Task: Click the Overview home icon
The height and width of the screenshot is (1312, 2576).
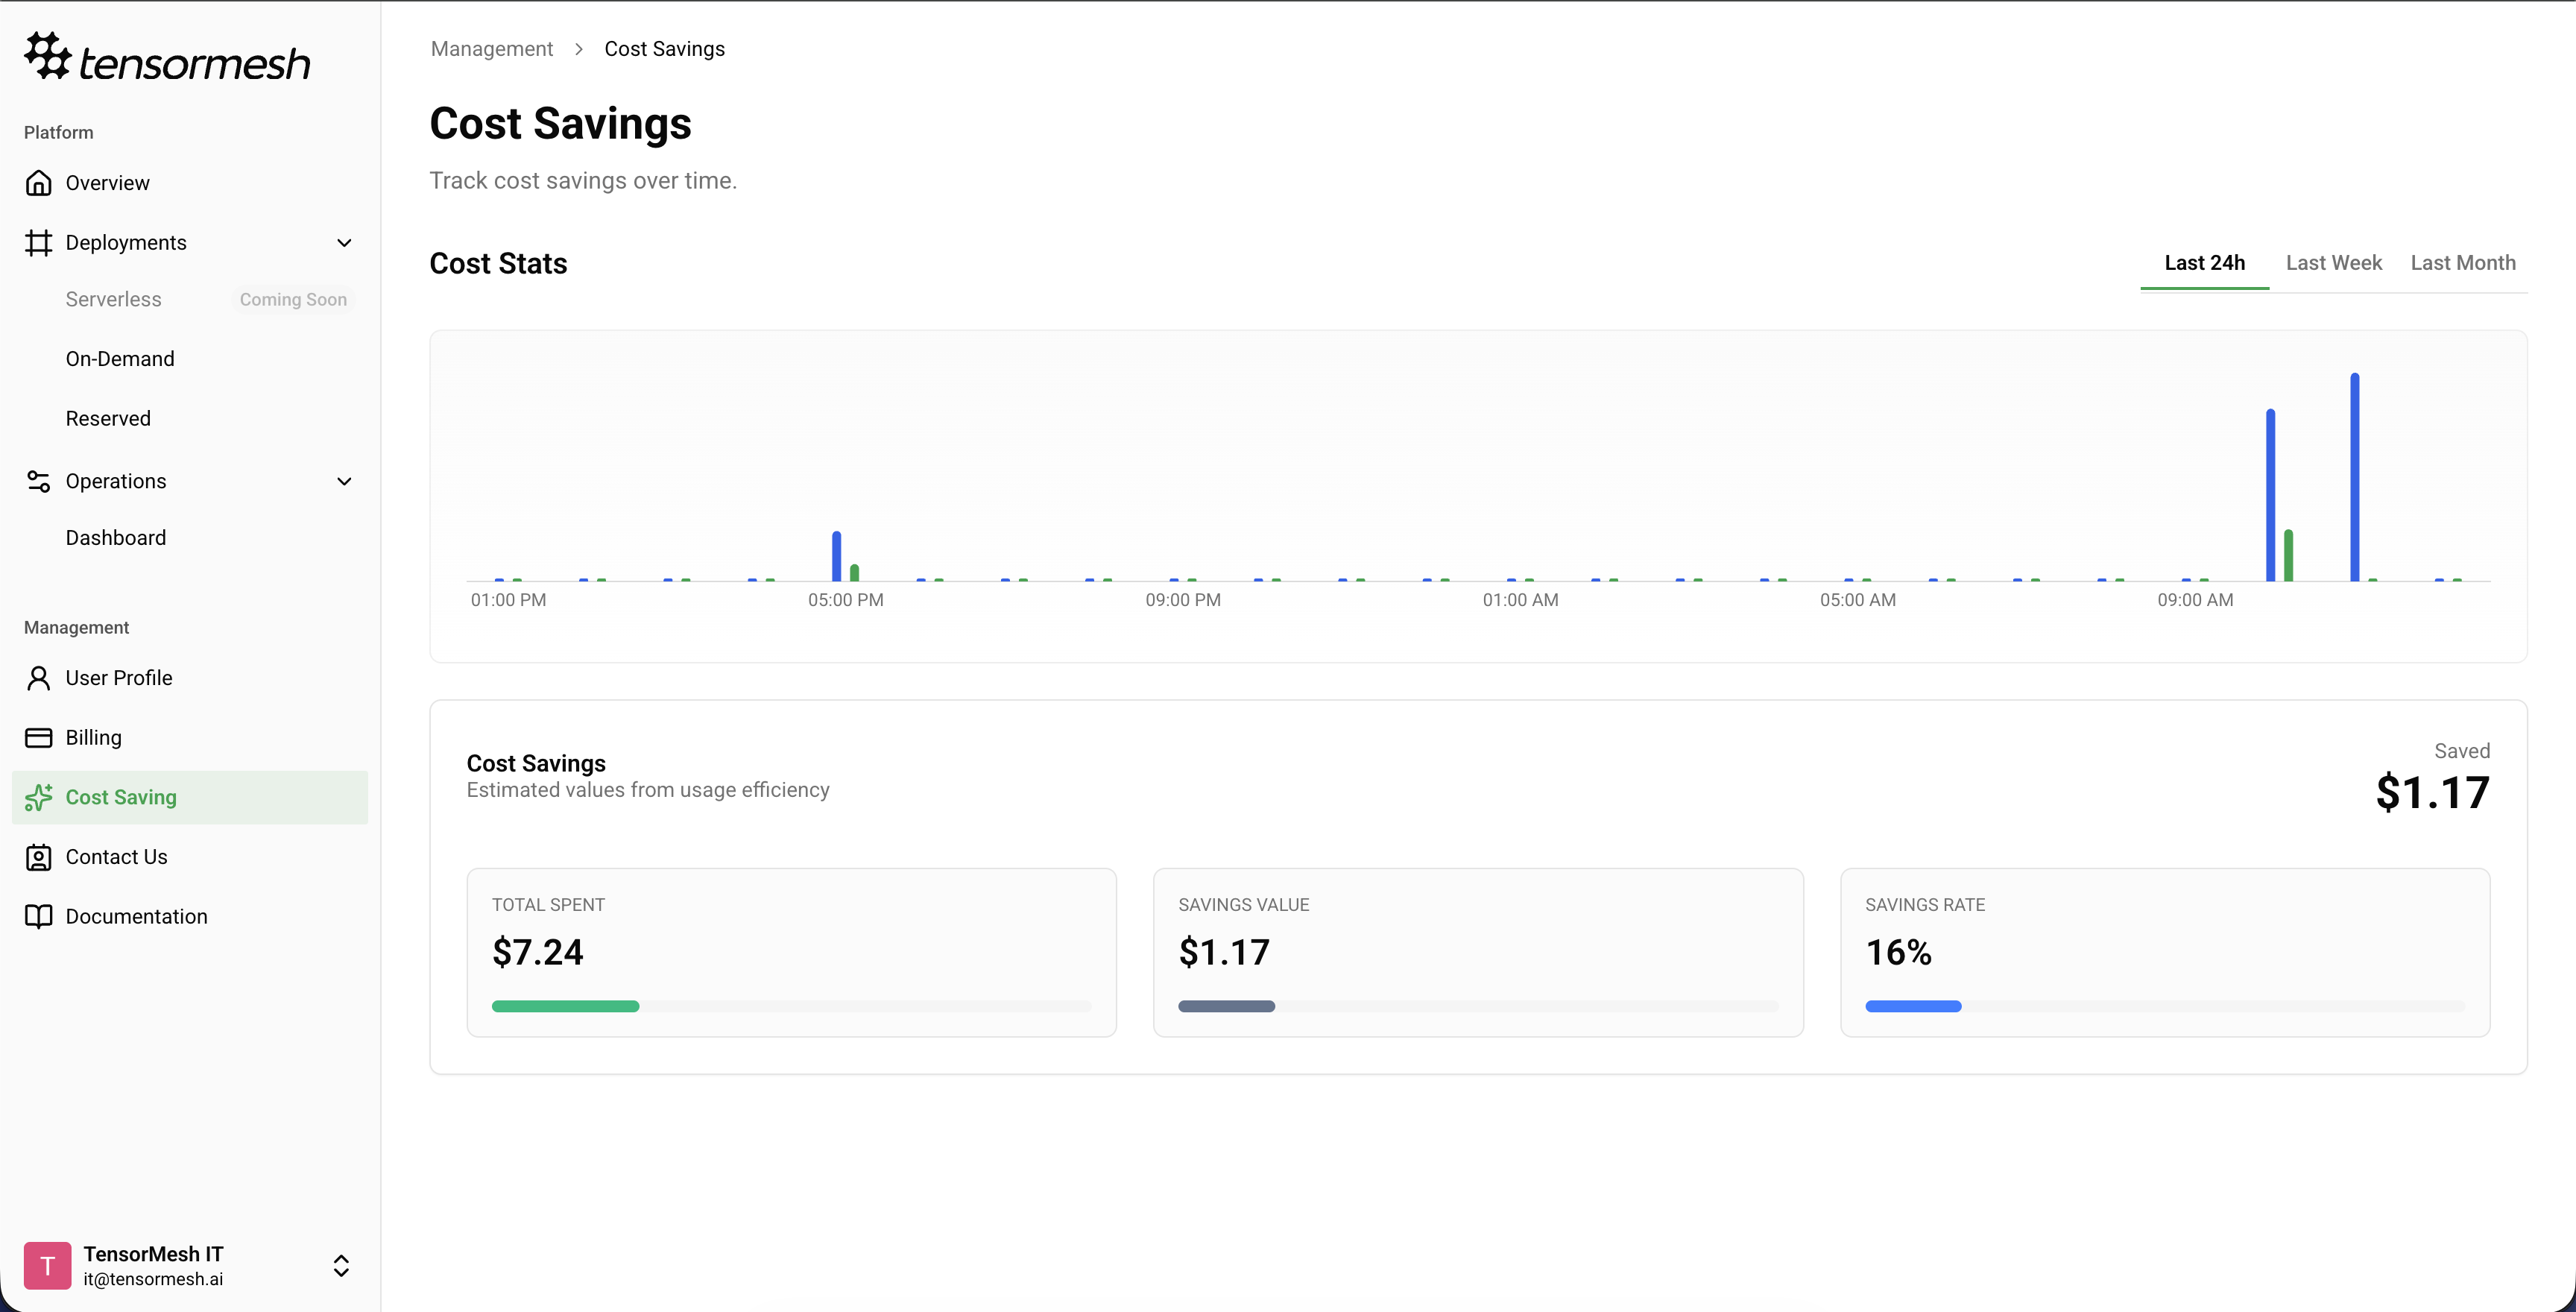Action: tap(38, 183)
